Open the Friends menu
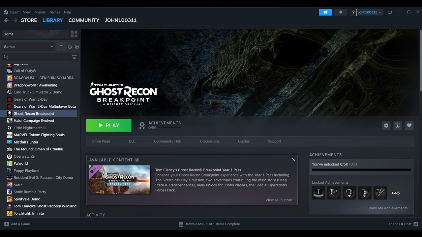 point(40,12)
